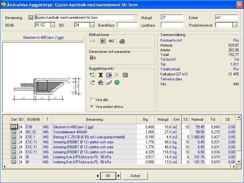The height and width of the screenshot is (183, 244).
Task: Click the Glesform h>400 (anv 2 ggr) header button
Action: 43,38
